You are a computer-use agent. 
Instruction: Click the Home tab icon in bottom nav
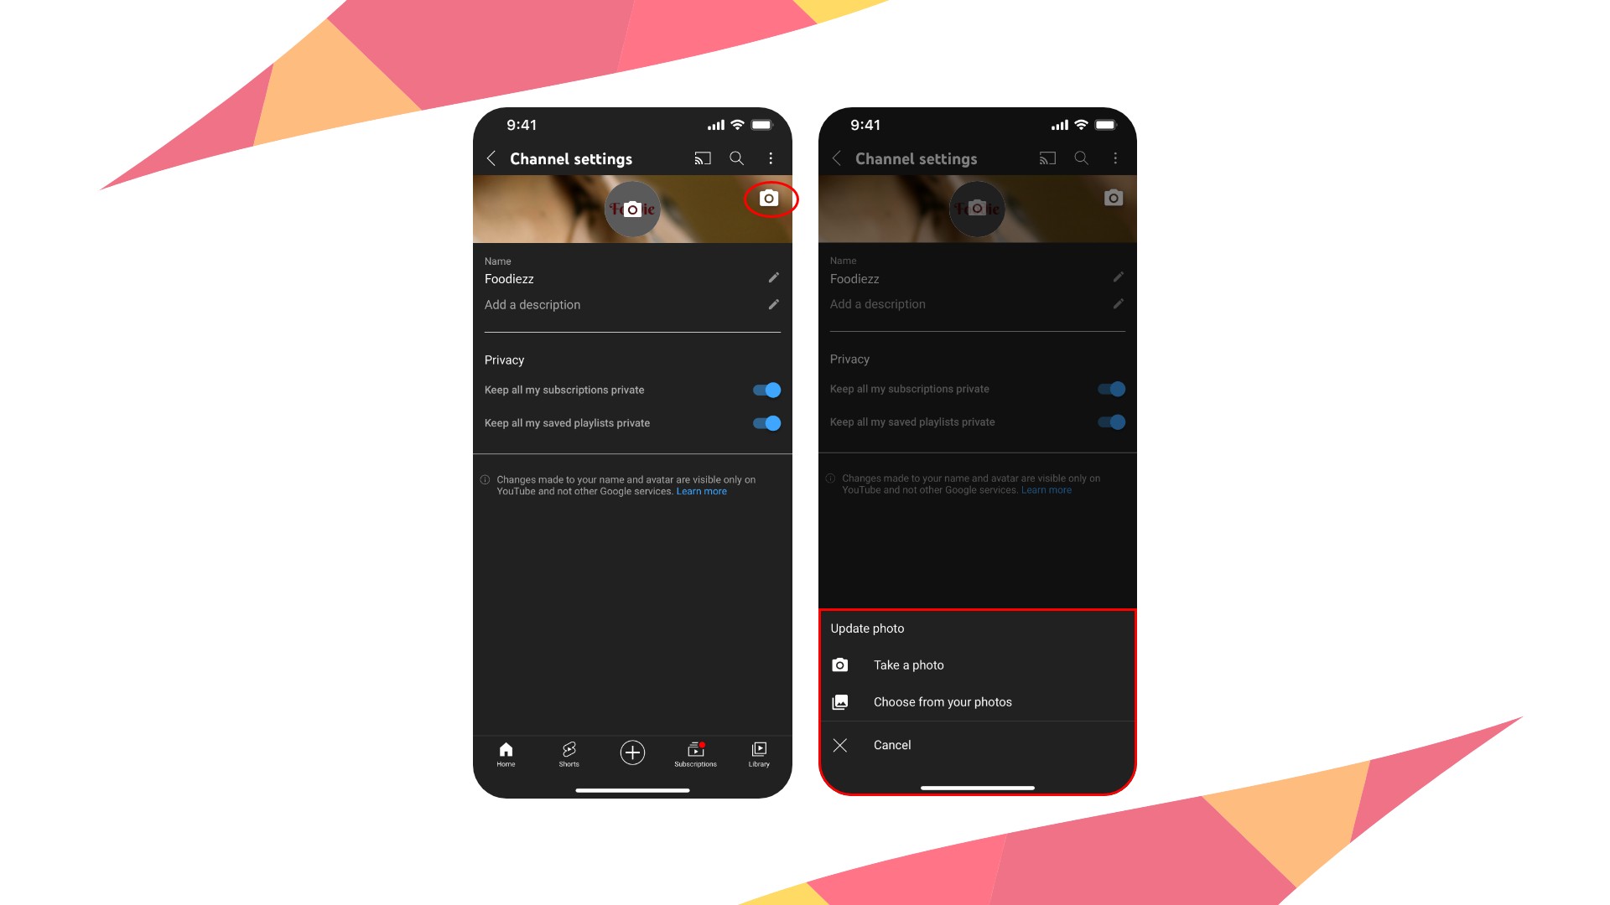(x=506, y=752)
